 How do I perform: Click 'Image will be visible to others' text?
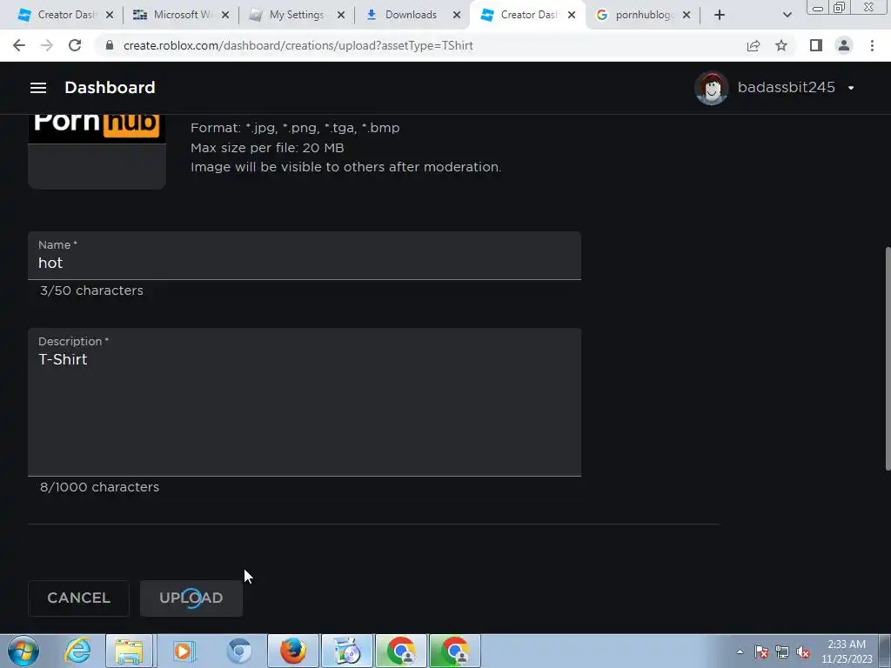pyautogui.click(x=346, y=167)
